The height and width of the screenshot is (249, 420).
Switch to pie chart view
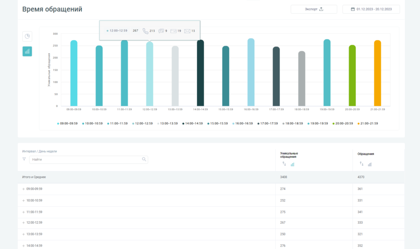27,36
